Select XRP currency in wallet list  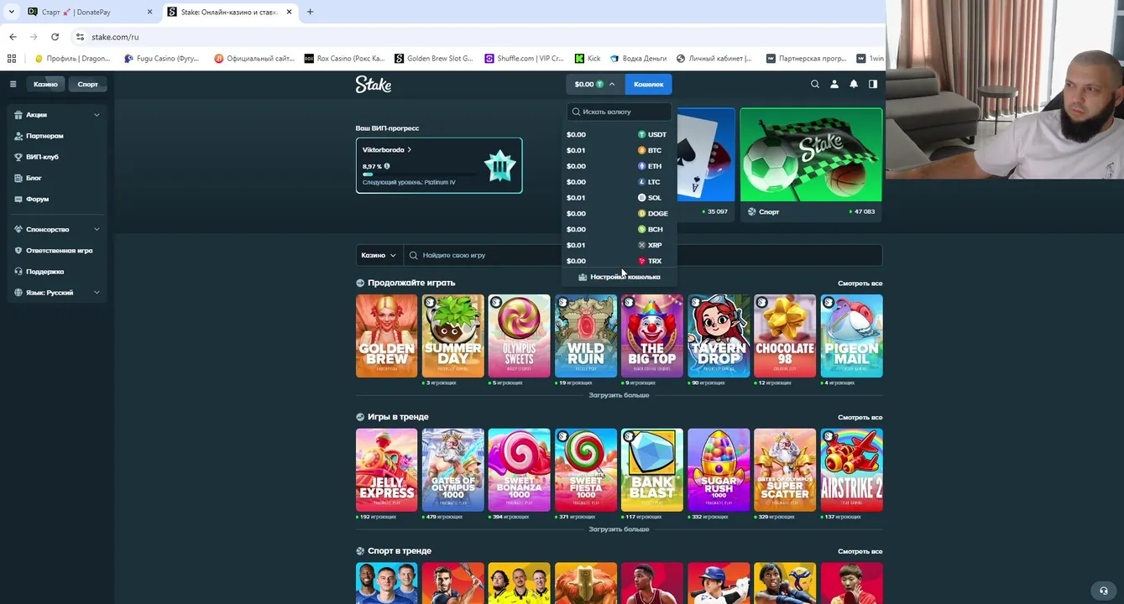click(x=619, y=245)
